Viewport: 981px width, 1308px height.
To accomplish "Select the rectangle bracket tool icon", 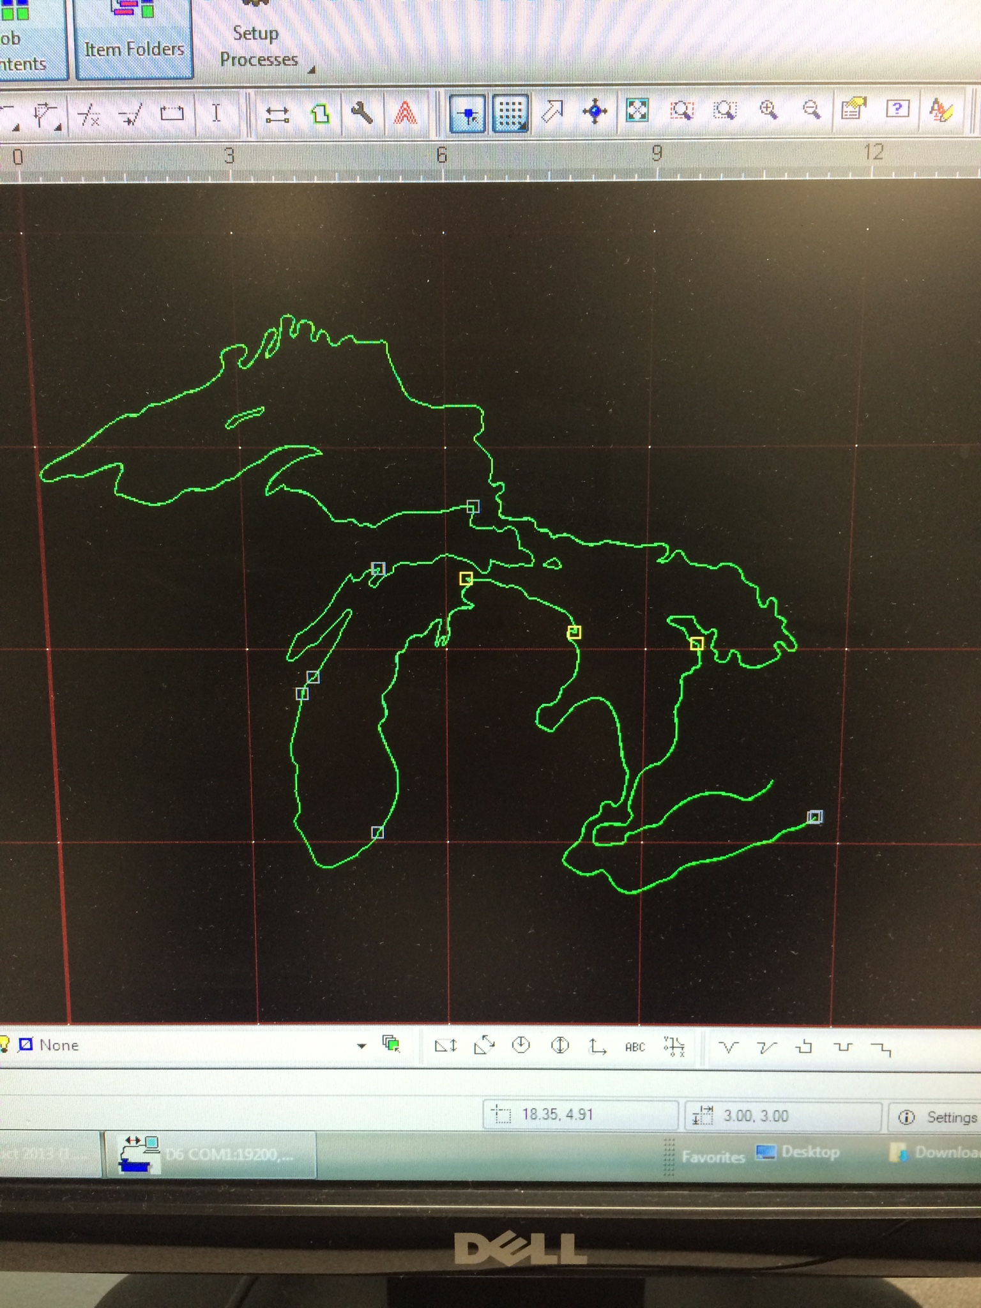I will (x=172, y=114).
